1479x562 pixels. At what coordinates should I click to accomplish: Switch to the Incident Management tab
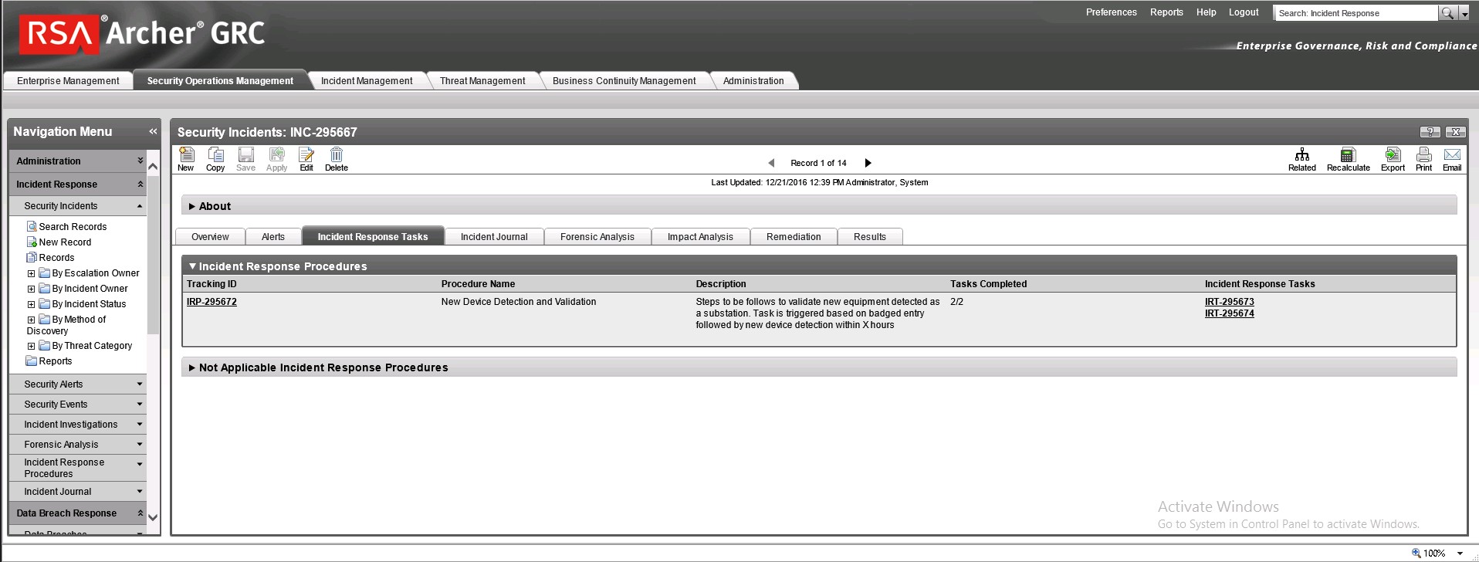click(x=367, y=81)
